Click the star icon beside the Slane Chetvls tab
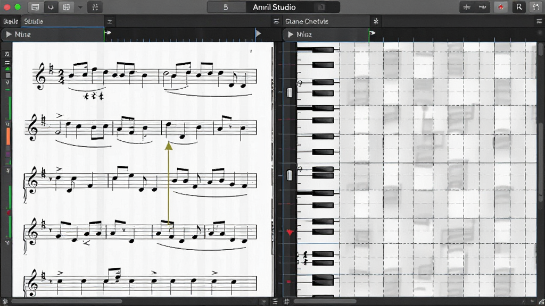 coord(376,21)
